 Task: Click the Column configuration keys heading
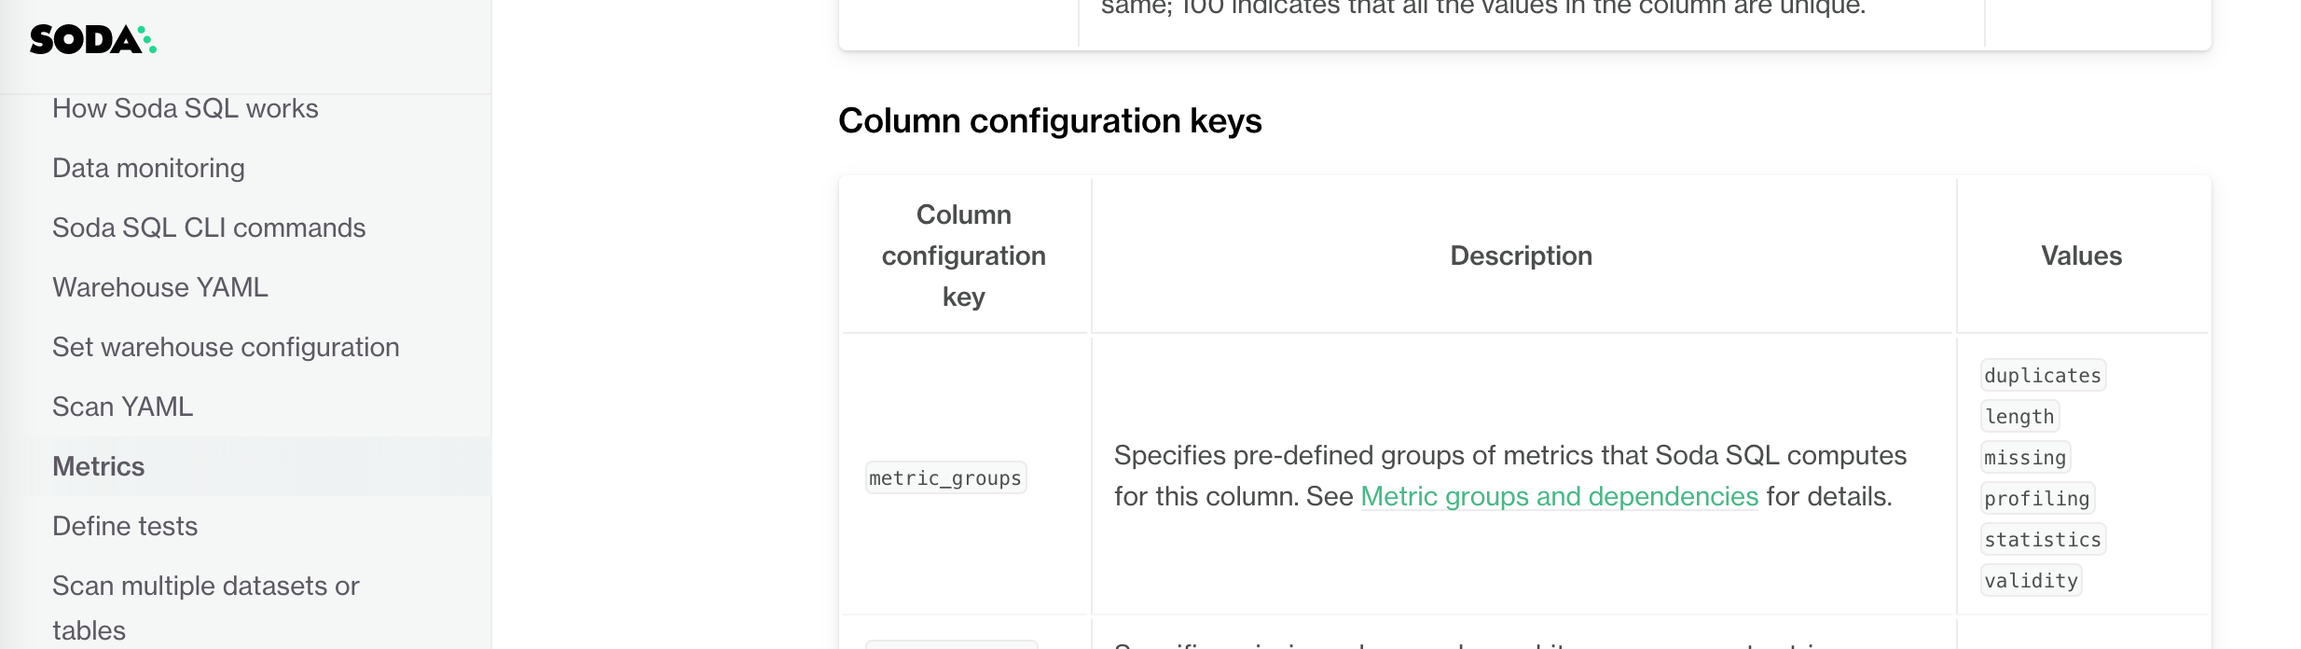click(x=1051, y=119)
